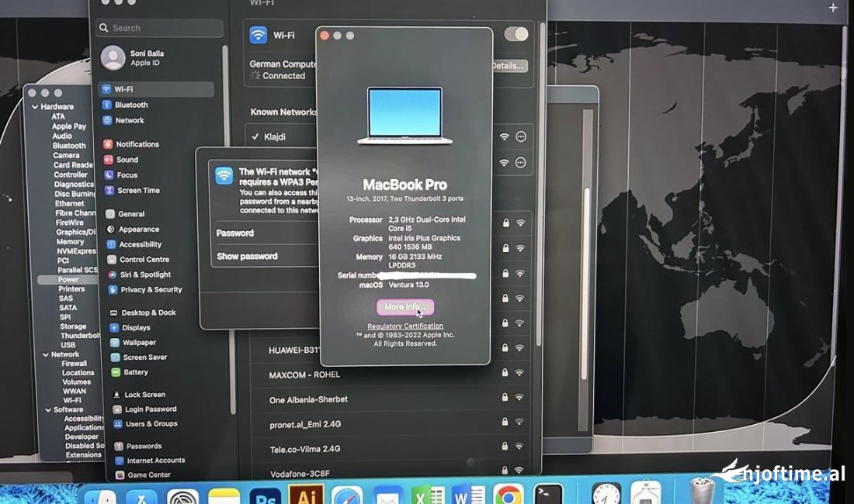The width and height of the screenshot is (854, 504).
Task: Click the Search field in System Settings
Action: point(160,28)
